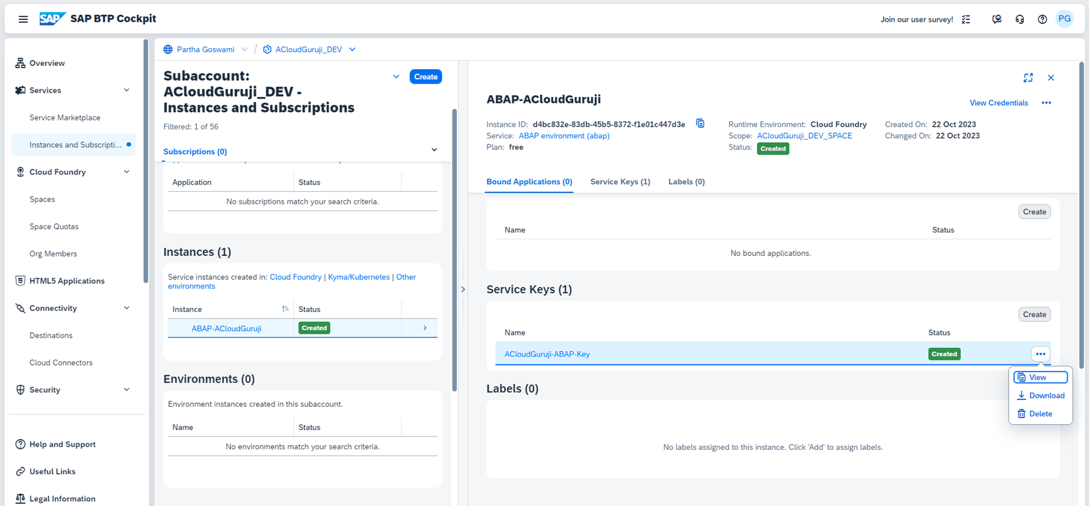Open the user survey checklist icon
Screen dimensions: 1089x506
(x=966, y=19)
